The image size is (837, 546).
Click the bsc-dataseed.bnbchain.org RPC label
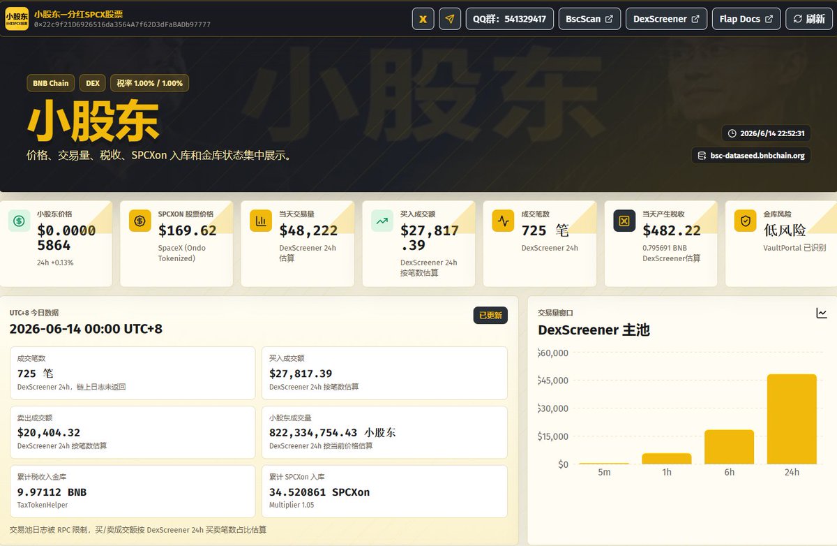(757, 156)
